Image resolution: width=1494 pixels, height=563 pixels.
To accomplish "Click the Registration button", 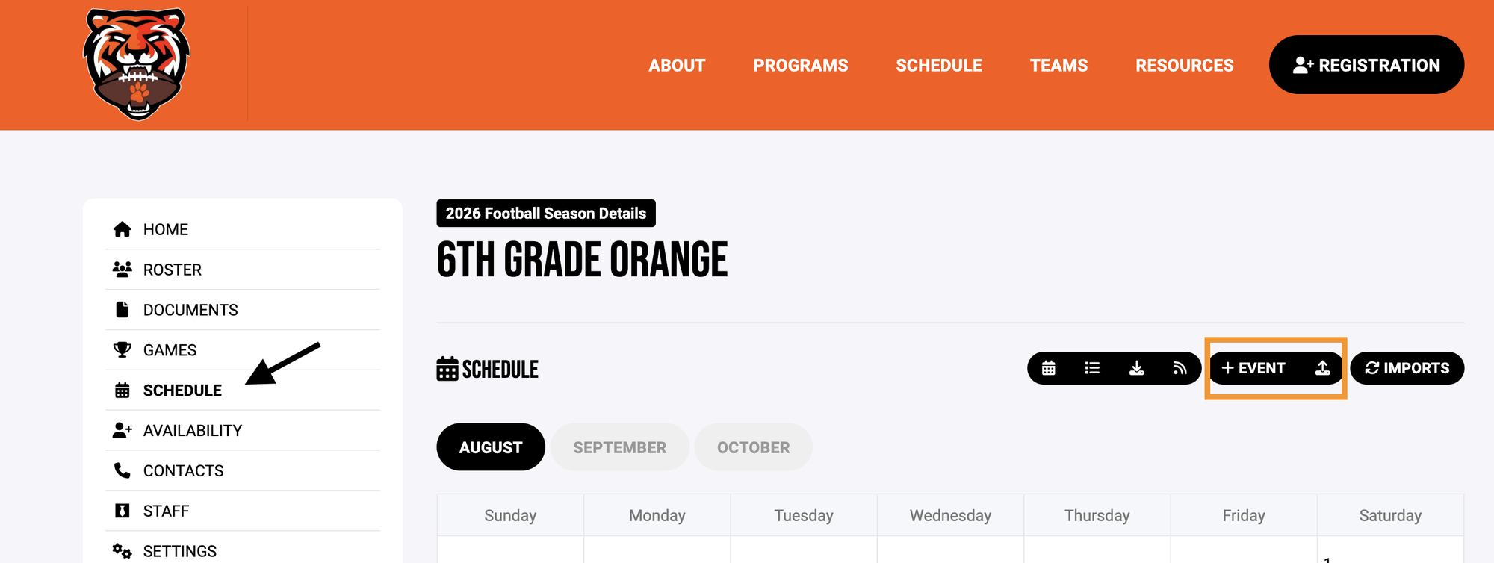I will (x=1366, y=65).
